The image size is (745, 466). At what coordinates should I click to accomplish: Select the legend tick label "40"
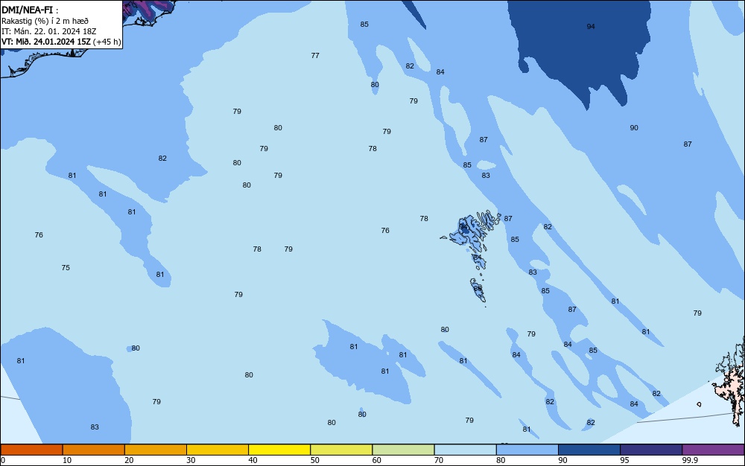click(x=253, y=460)
